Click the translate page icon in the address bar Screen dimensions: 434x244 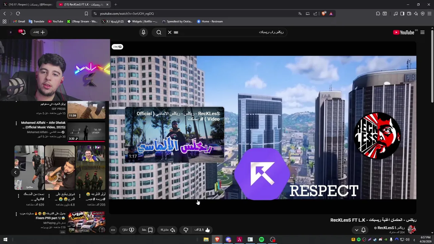[300, 14]
